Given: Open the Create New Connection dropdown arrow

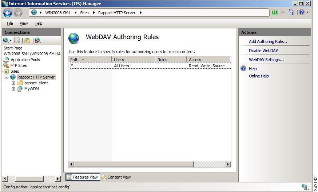Looking at the screenshot, I should tap(10, 41).
